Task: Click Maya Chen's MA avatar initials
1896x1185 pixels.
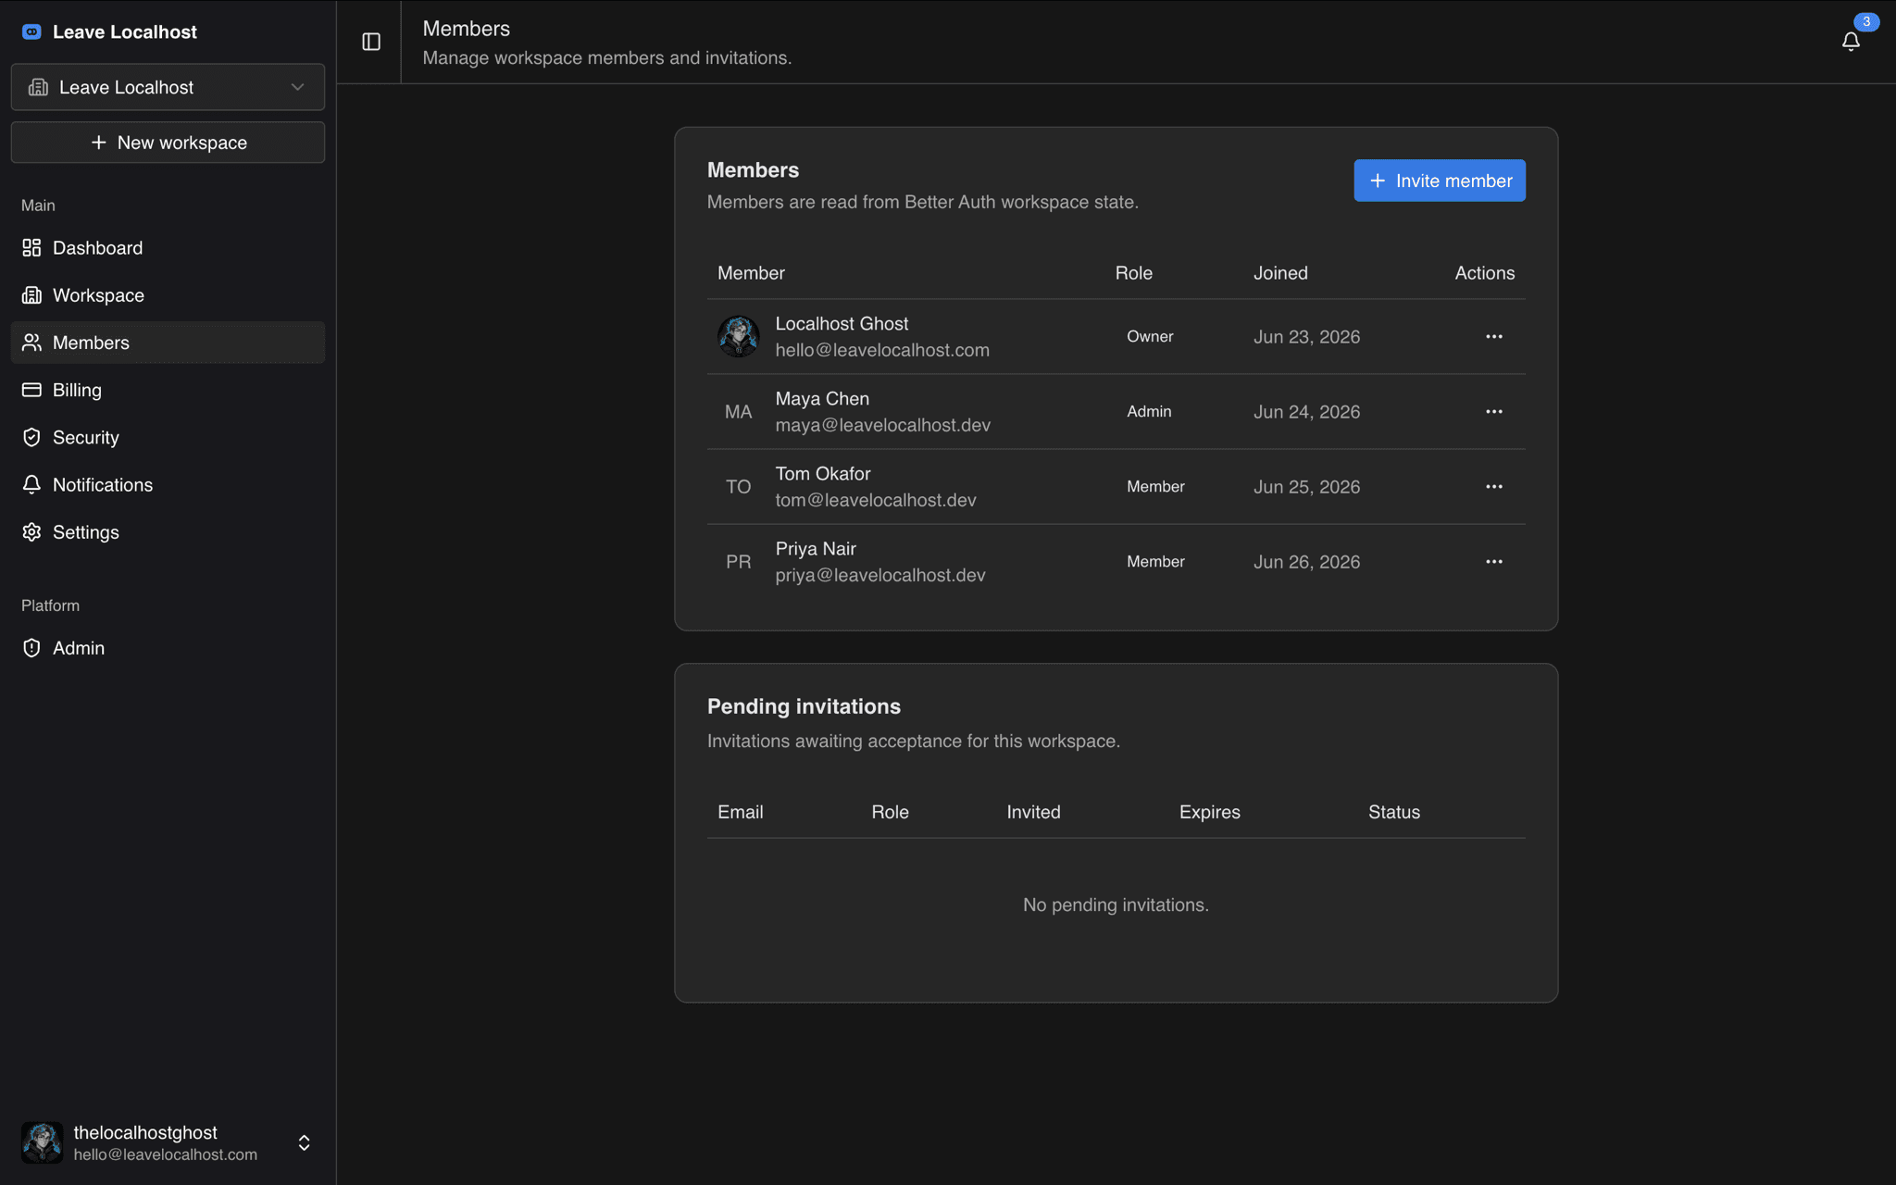Action: (x=738, y=411)
